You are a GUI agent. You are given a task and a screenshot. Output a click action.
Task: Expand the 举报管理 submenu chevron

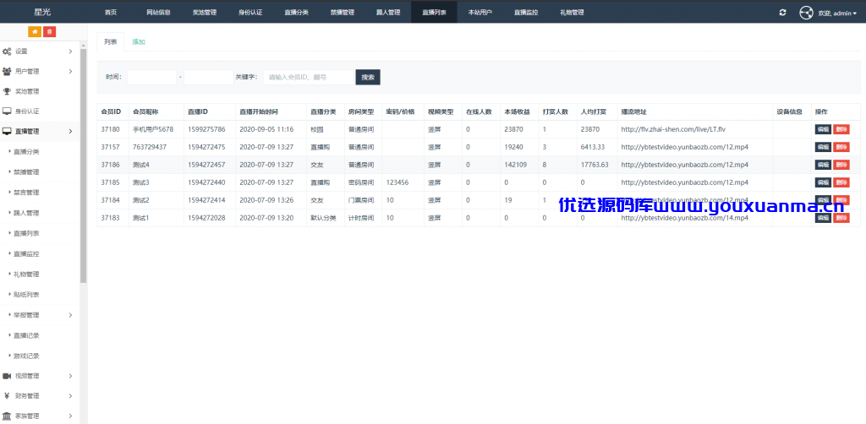point(70,315)
